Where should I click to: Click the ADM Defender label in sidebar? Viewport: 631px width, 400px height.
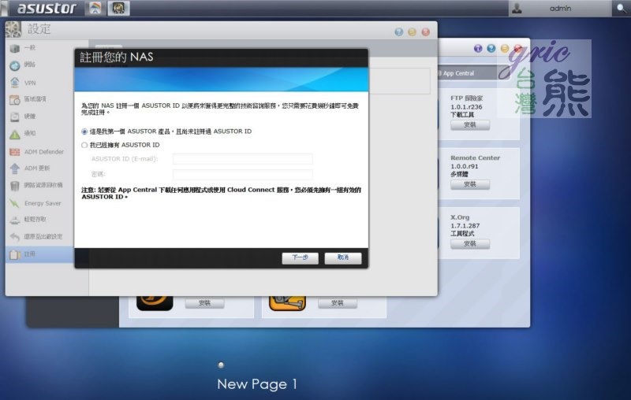pos(44,152)
